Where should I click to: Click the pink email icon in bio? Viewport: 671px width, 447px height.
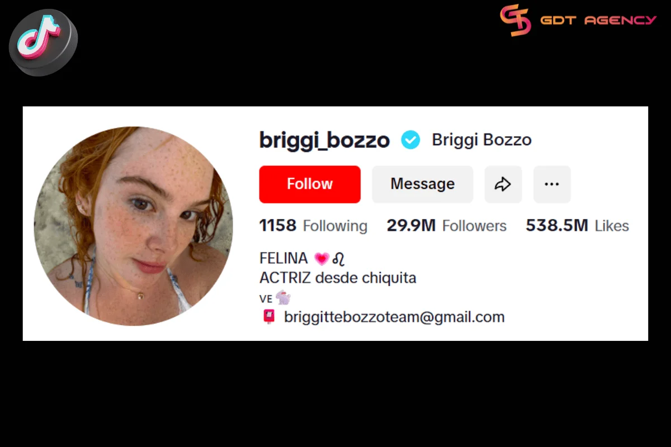[269, 317]
